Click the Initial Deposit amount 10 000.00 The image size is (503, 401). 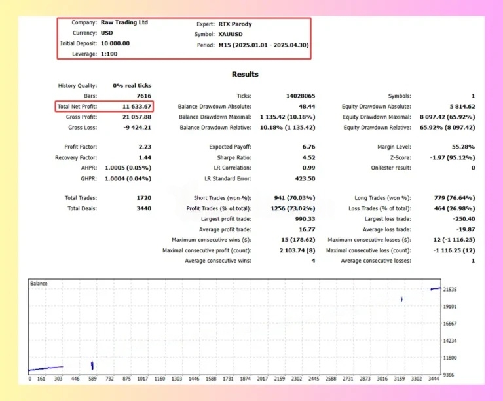(115, 43)
